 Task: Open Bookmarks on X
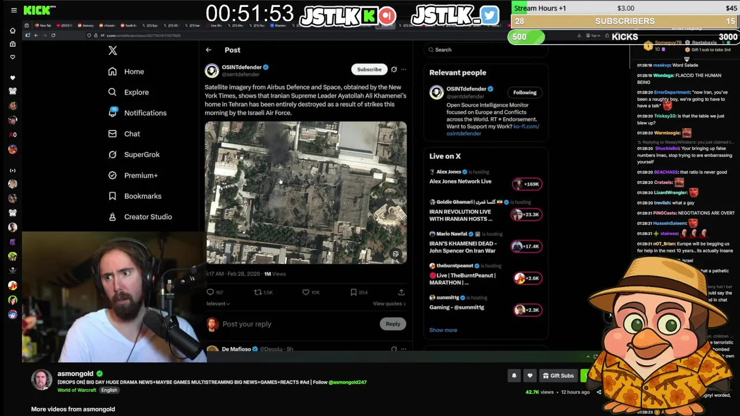pyautogui.click(x=135, y=196)
